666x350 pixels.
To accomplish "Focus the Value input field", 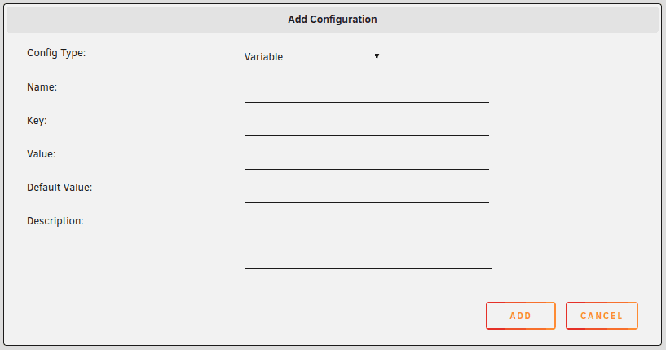I will click(x=366, y=159).
